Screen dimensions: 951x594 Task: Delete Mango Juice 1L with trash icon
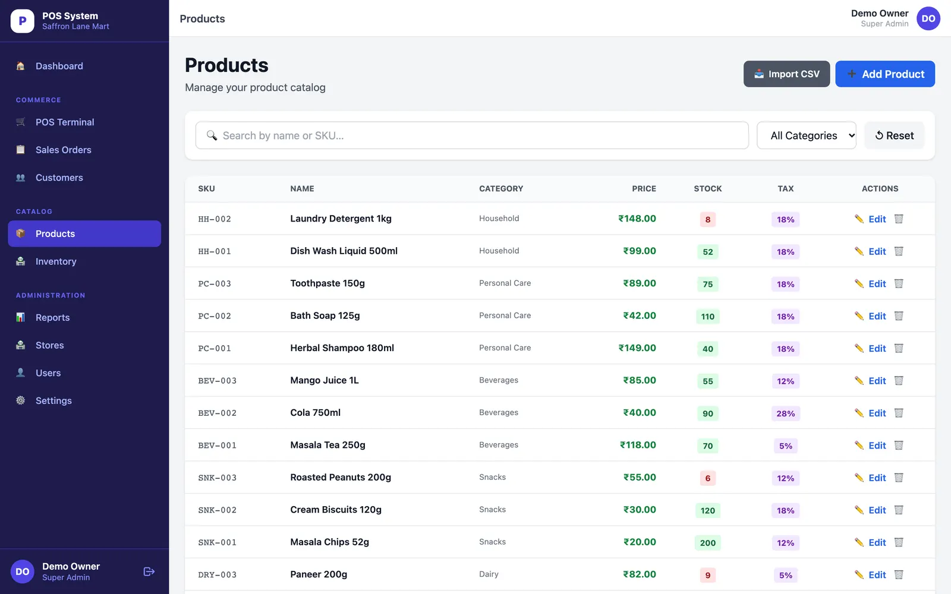pos(899,381)
